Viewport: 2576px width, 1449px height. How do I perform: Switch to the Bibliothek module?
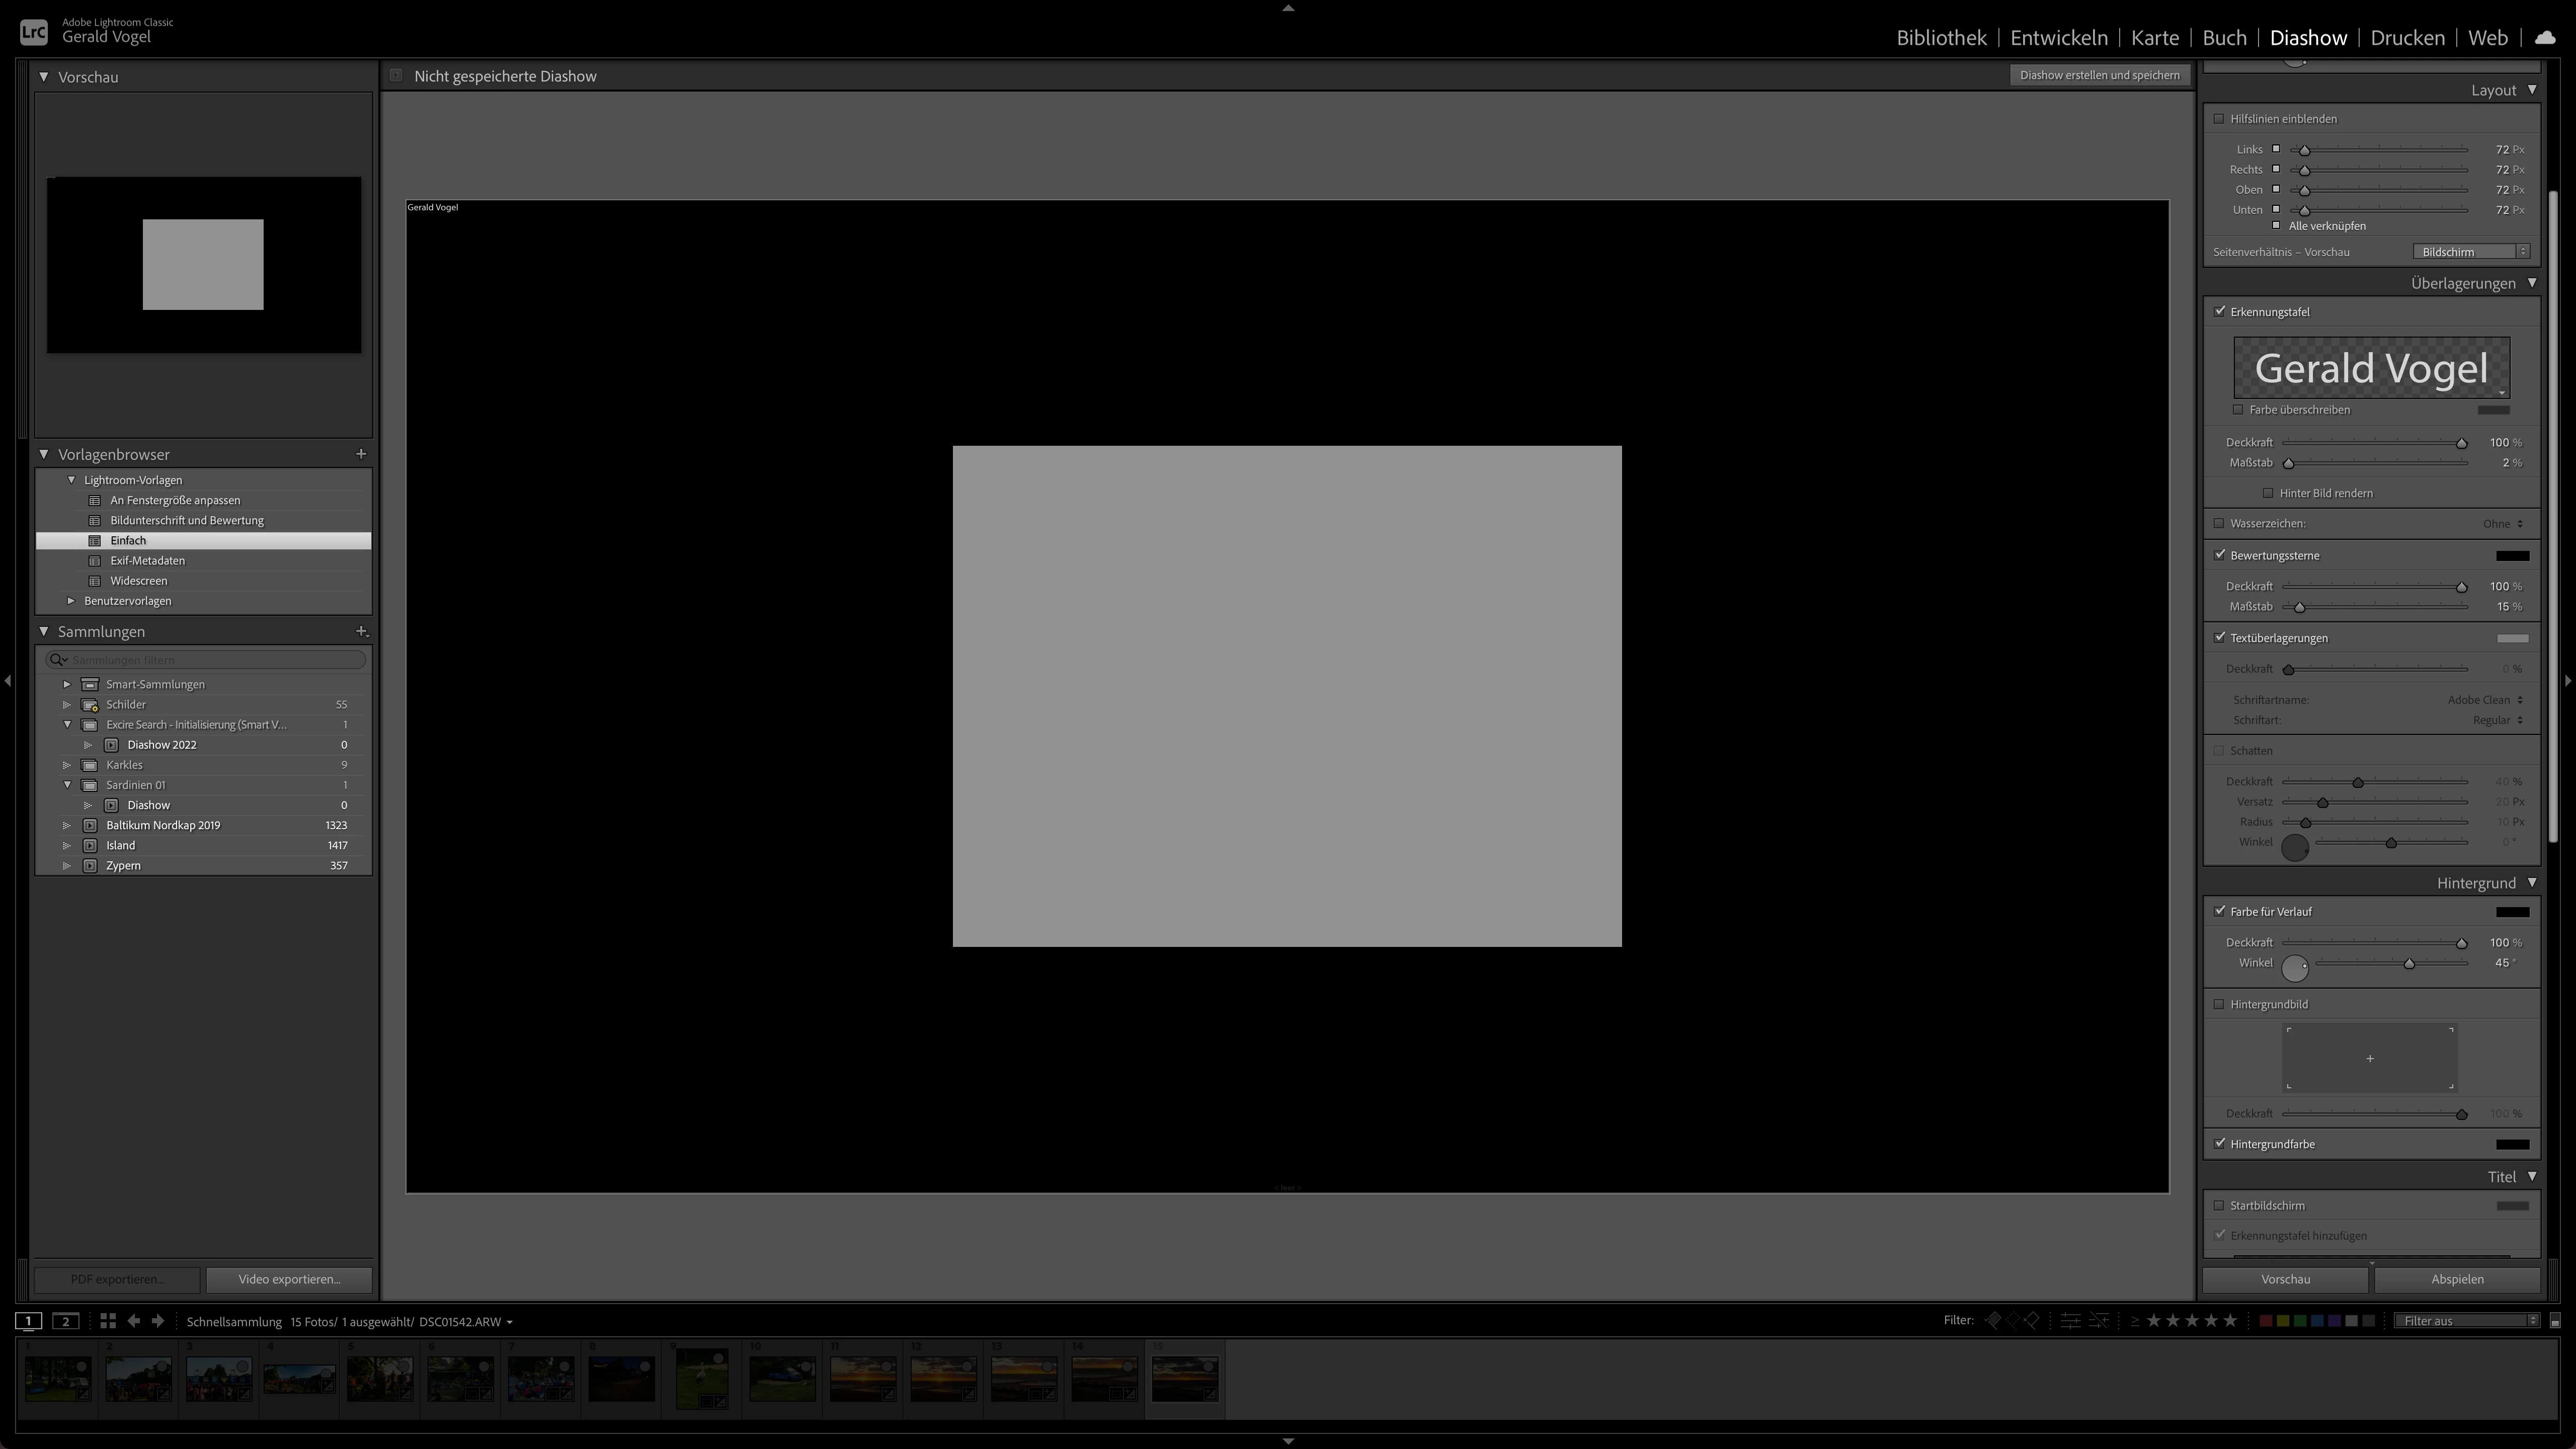[x=1940, y=38]
